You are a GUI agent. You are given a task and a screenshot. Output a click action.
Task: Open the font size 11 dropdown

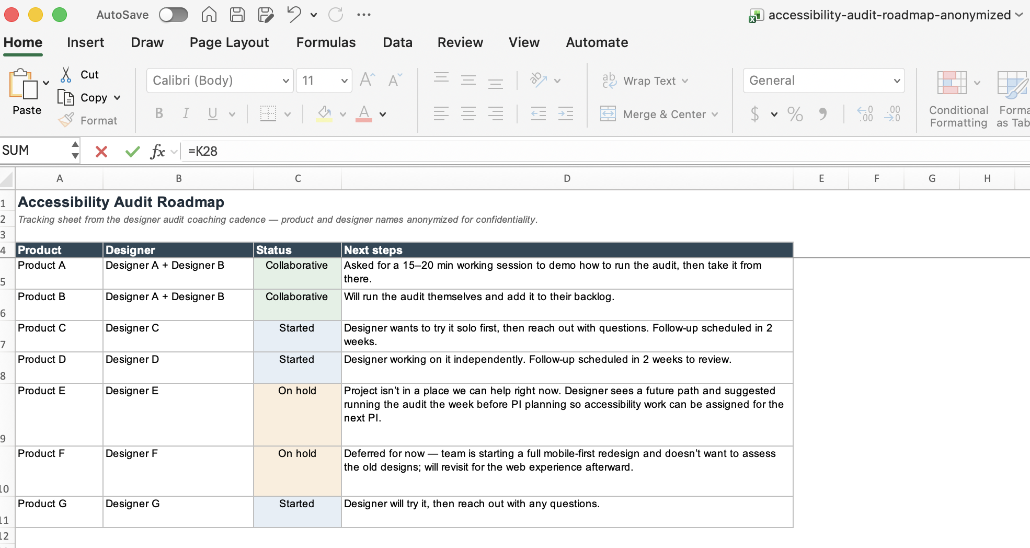pyautogui.click(x=344, y=81)
